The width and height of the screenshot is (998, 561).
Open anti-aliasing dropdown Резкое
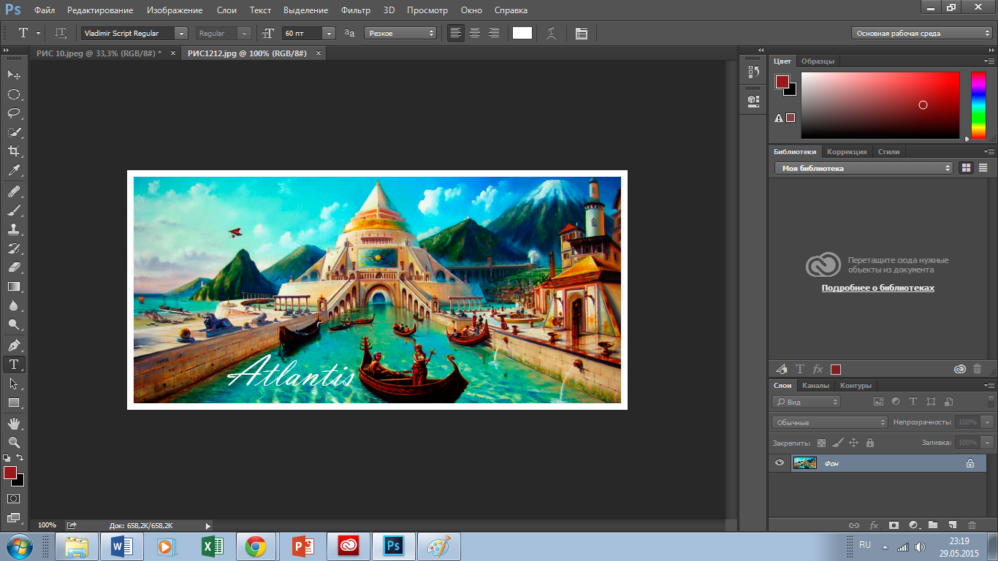(400, 33)
